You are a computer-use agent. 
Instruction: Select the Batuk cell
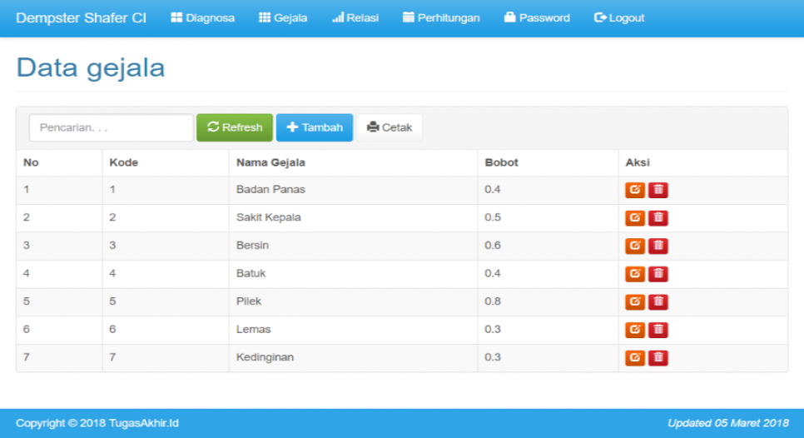coord(353,274)
